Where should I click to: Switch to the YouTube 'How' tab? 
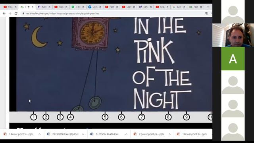point(10,7)
